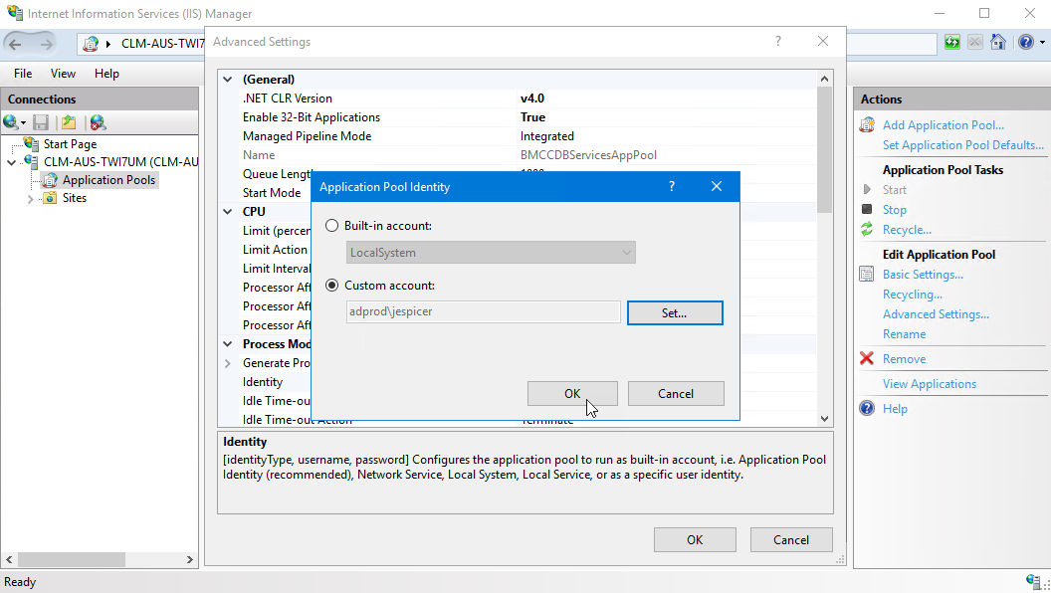This screenshot has width=1051, height=593.
Task: Select the Built-in account radio button
Action: [332, 226]
